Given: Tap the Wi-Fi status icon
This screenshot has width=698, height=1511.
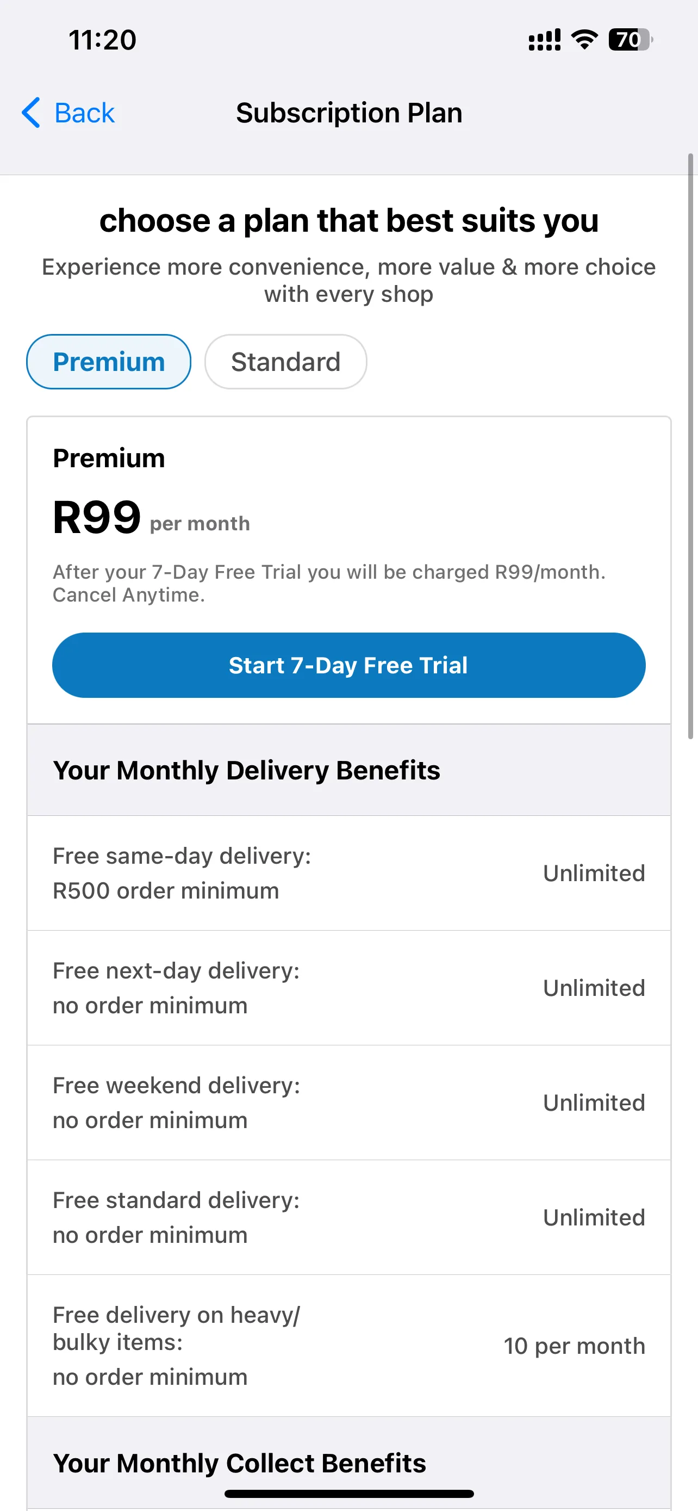Looking at the screenshot, I should 584,40.
